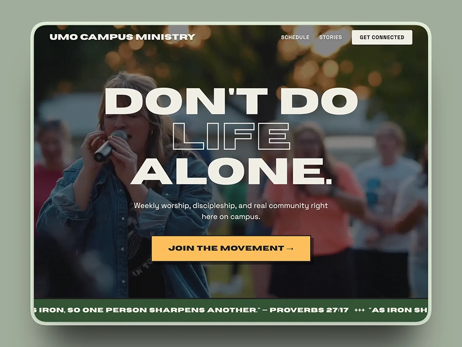Click the UMO Campus Ministry logo
Screen dimensions: 462x347
tap(122, 37)
